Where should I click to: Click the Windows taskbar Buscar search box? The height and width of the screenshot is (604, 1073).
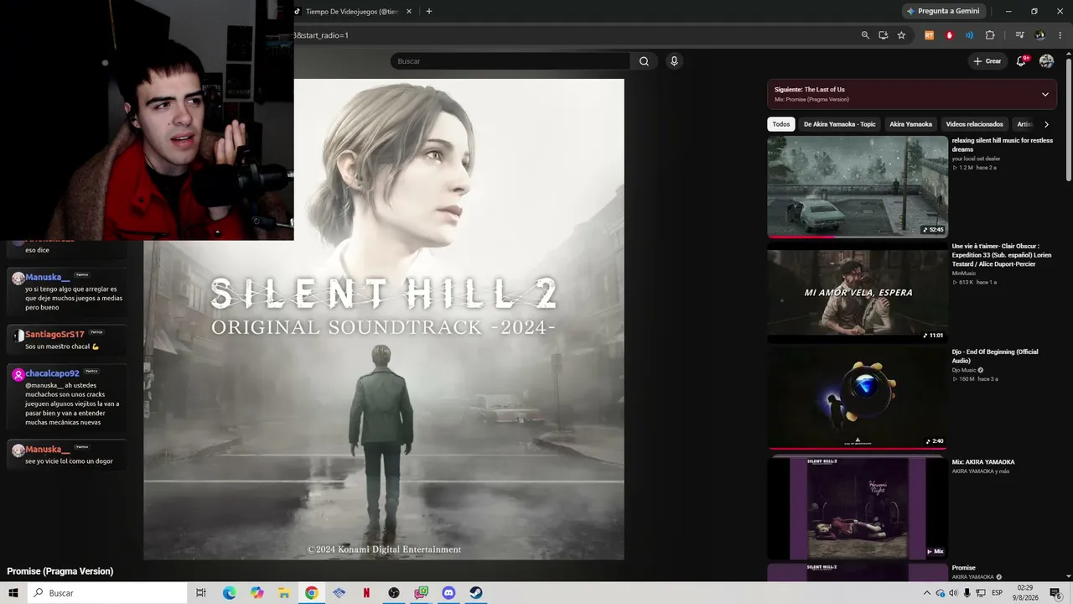[x=106, y=593]
